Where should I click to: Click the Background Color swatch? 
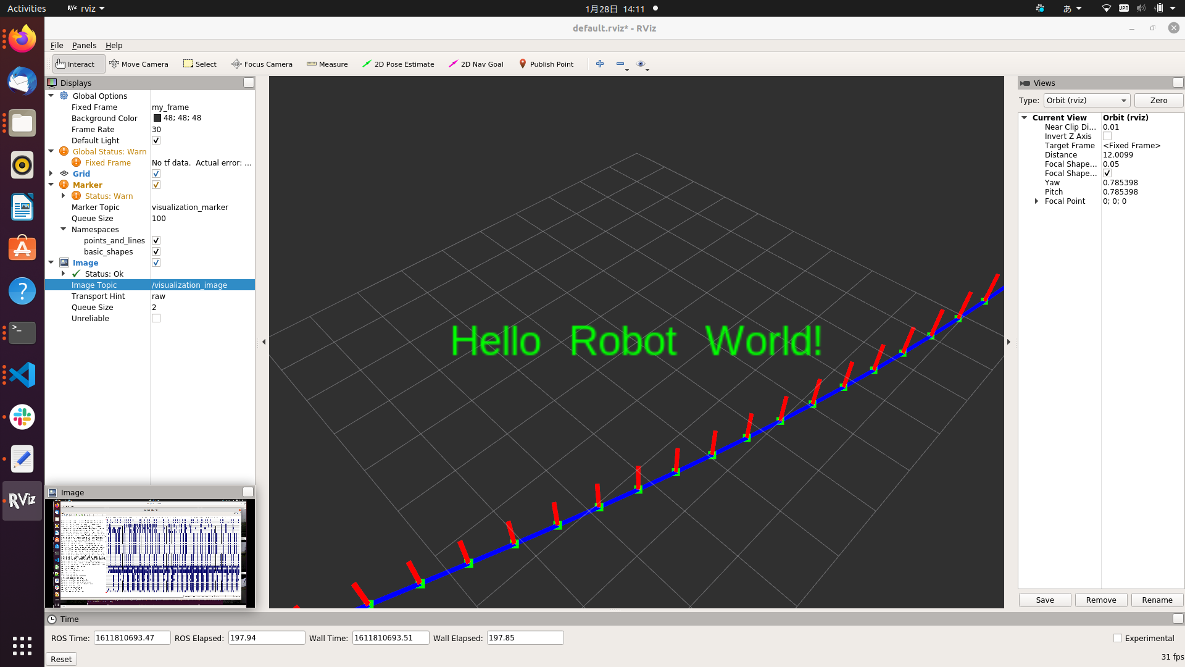[157, 118]
